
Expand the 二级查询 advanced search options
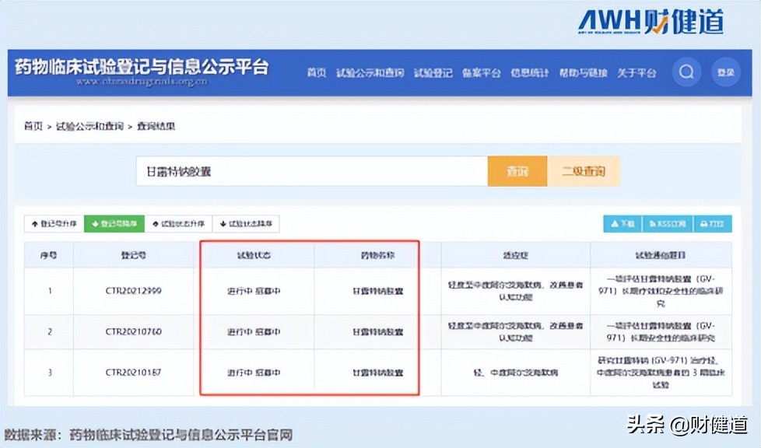pyautogui.click(x=583, y=170)
